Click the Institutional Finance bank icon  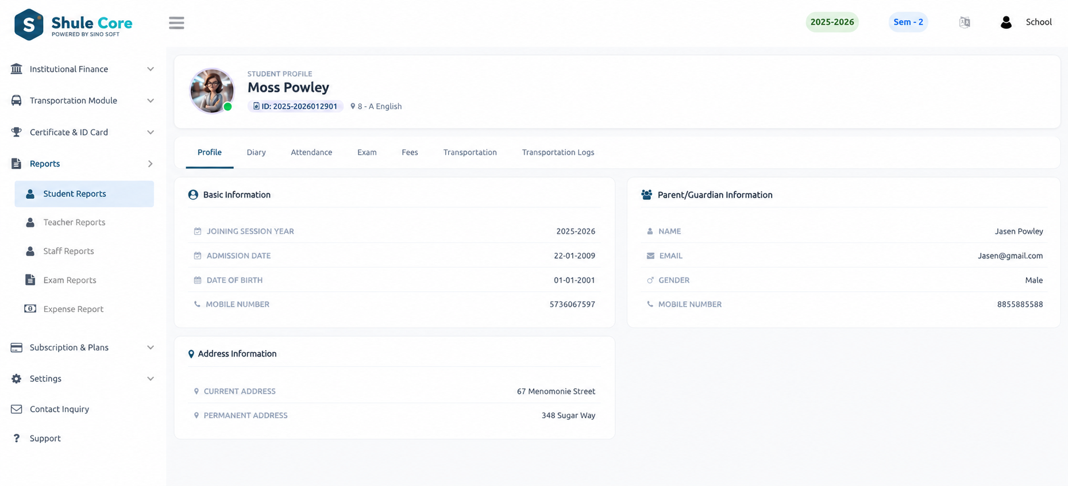(17, 69)
